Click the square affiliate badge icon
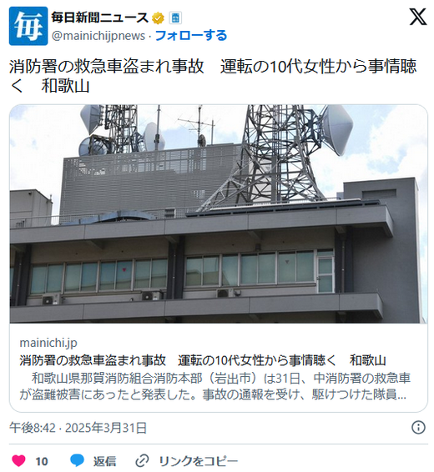 175,18
